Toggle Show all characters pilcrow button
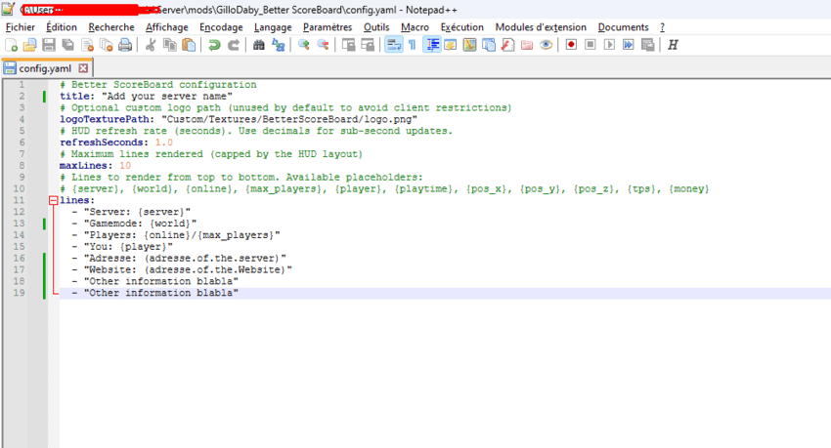Screen dimensions: 831x448 pos(411,45)
